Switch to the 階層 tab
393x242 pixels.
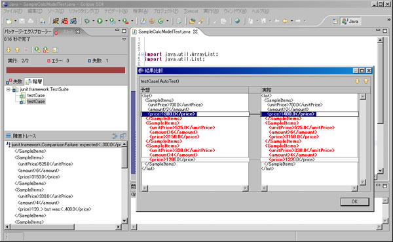click(34, 81)
